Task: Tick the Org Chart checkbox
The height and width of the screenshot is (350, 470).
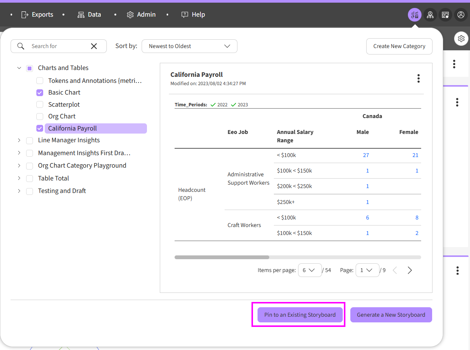Action: [x=40, y=117]
